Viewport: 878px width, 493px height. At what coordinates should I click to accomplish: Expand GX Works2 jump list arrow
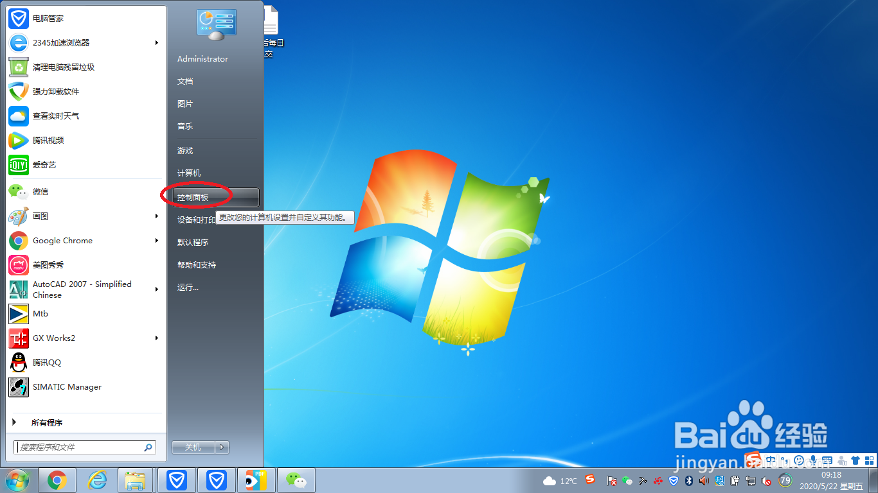[x=156, y=338]
